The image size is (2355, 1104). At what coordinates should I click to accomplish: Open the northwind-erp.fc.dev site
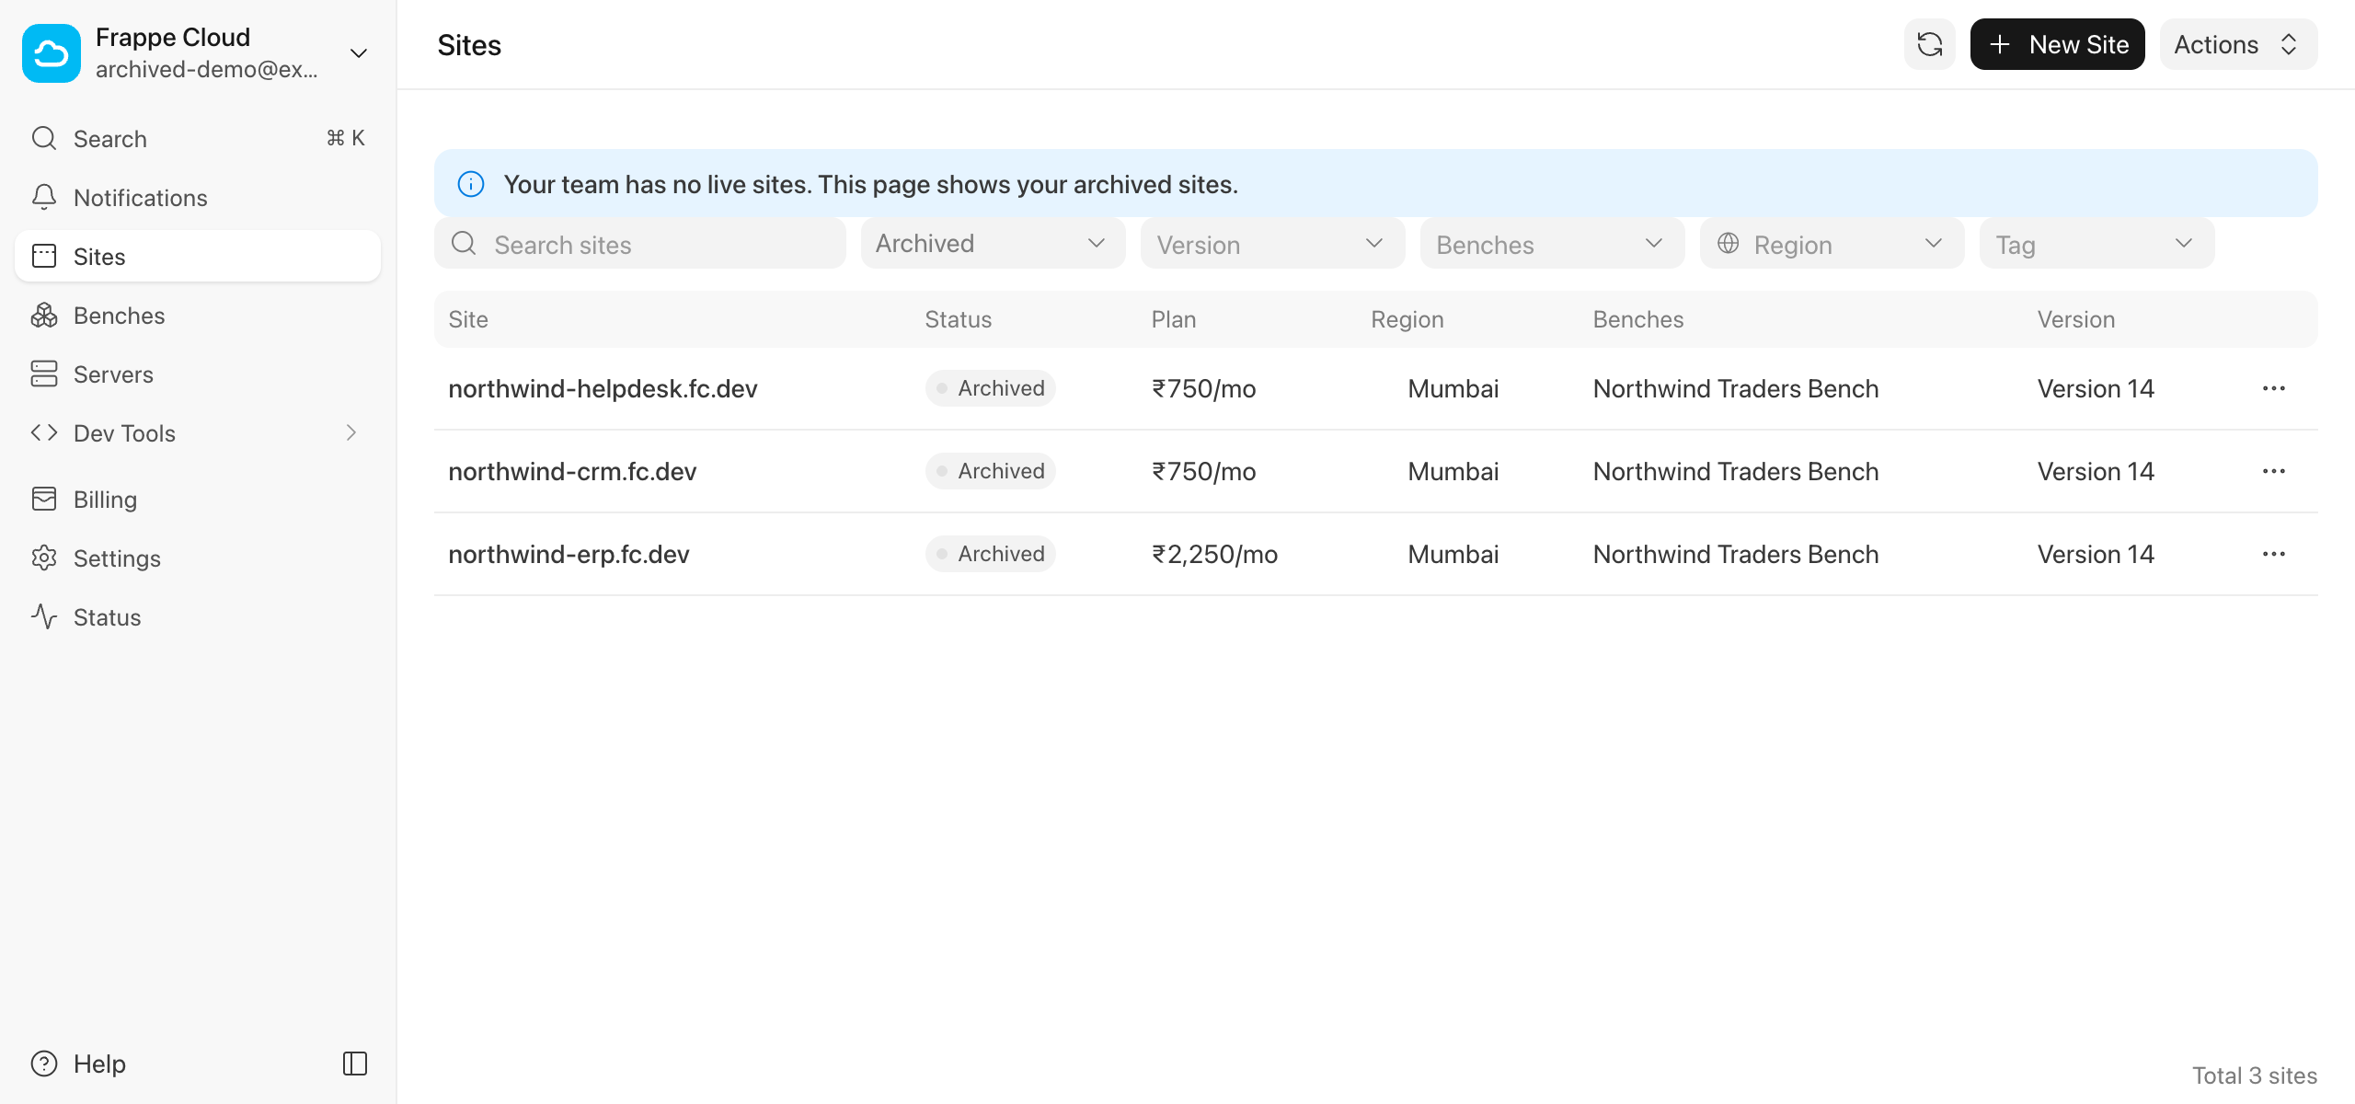(569, 554)
